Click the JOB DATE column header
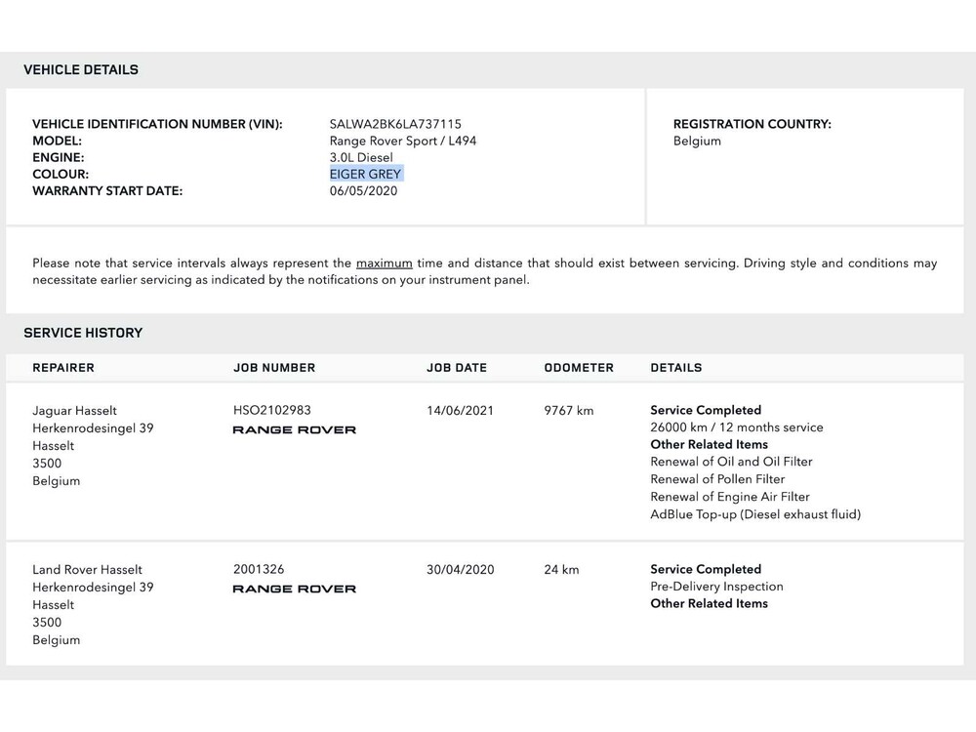 tap(457, 368)
